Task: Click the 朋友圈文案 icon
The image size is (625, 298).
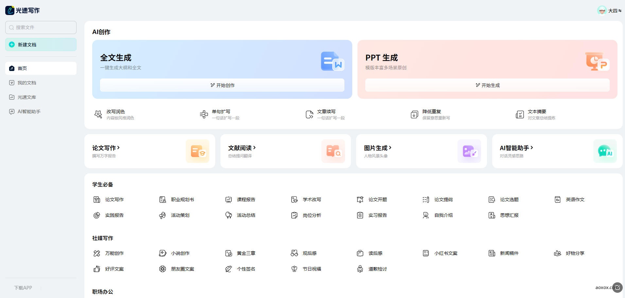Action: point(163,269)
